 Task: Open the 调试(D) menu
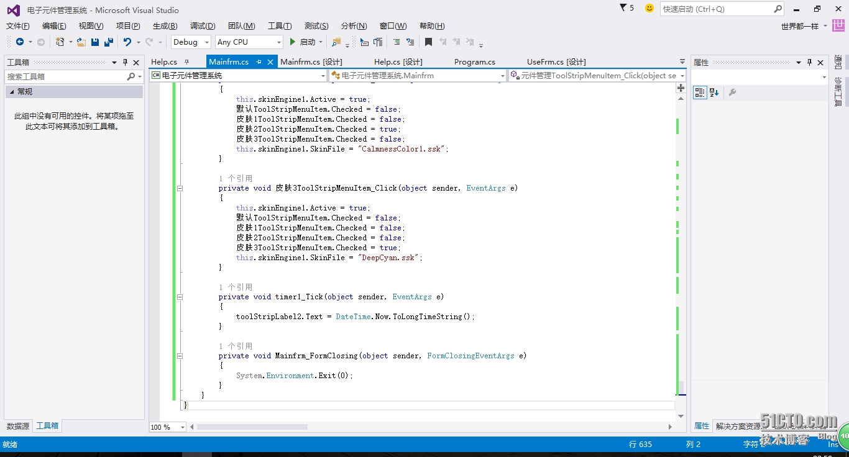coord(203,26)
